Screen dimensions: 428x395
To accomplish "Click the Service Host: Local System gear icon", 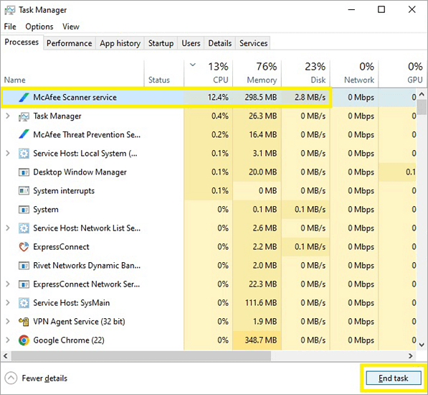I will (x=24, y=154).
